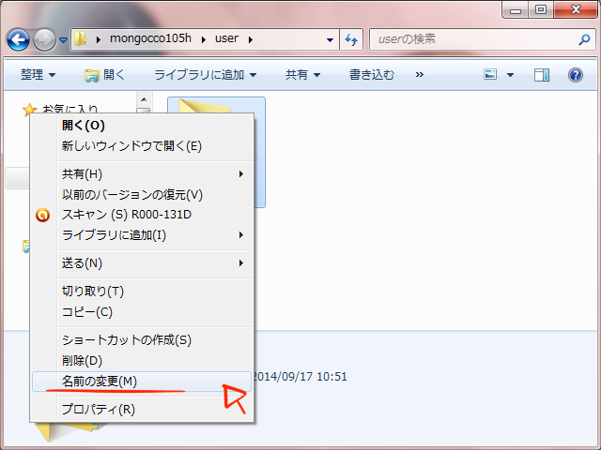Open 送る(N) submenu in context menu
Screen dimensions: 601x450
click(x=83, y=262)
